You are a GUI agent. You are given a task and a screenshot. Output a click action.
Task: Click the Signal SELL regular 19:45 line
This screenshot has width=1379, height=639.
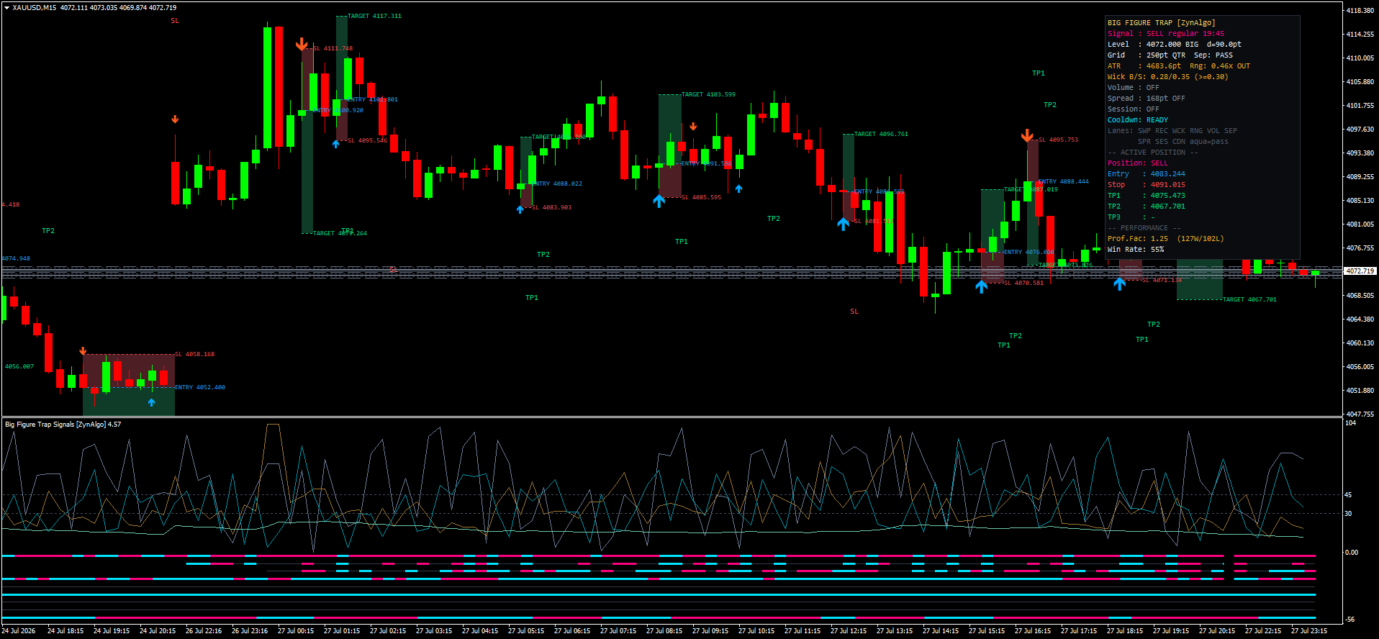pyautogui.click(x=1165, y=34)
